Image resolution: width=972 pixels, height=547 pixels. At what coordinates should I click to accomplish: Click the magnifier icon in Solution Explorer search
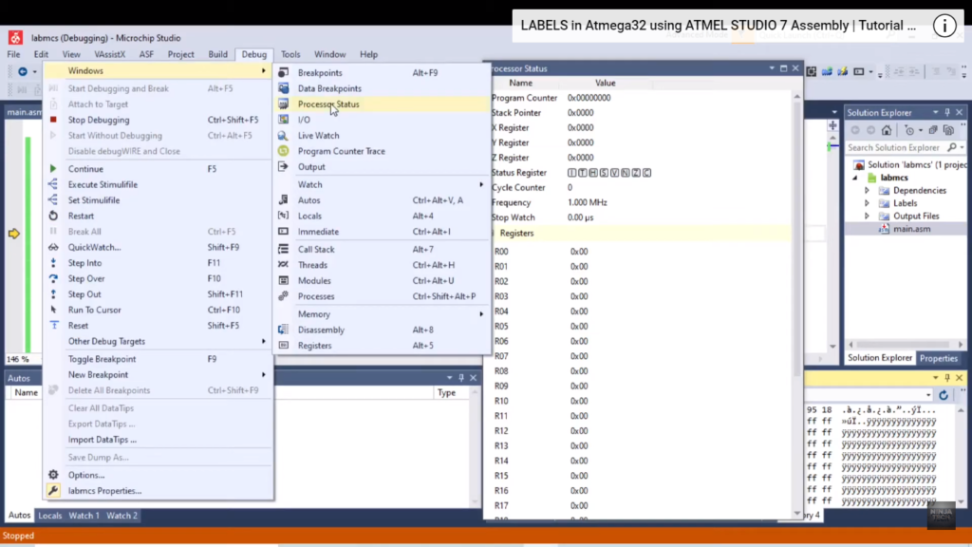point(952,147)
